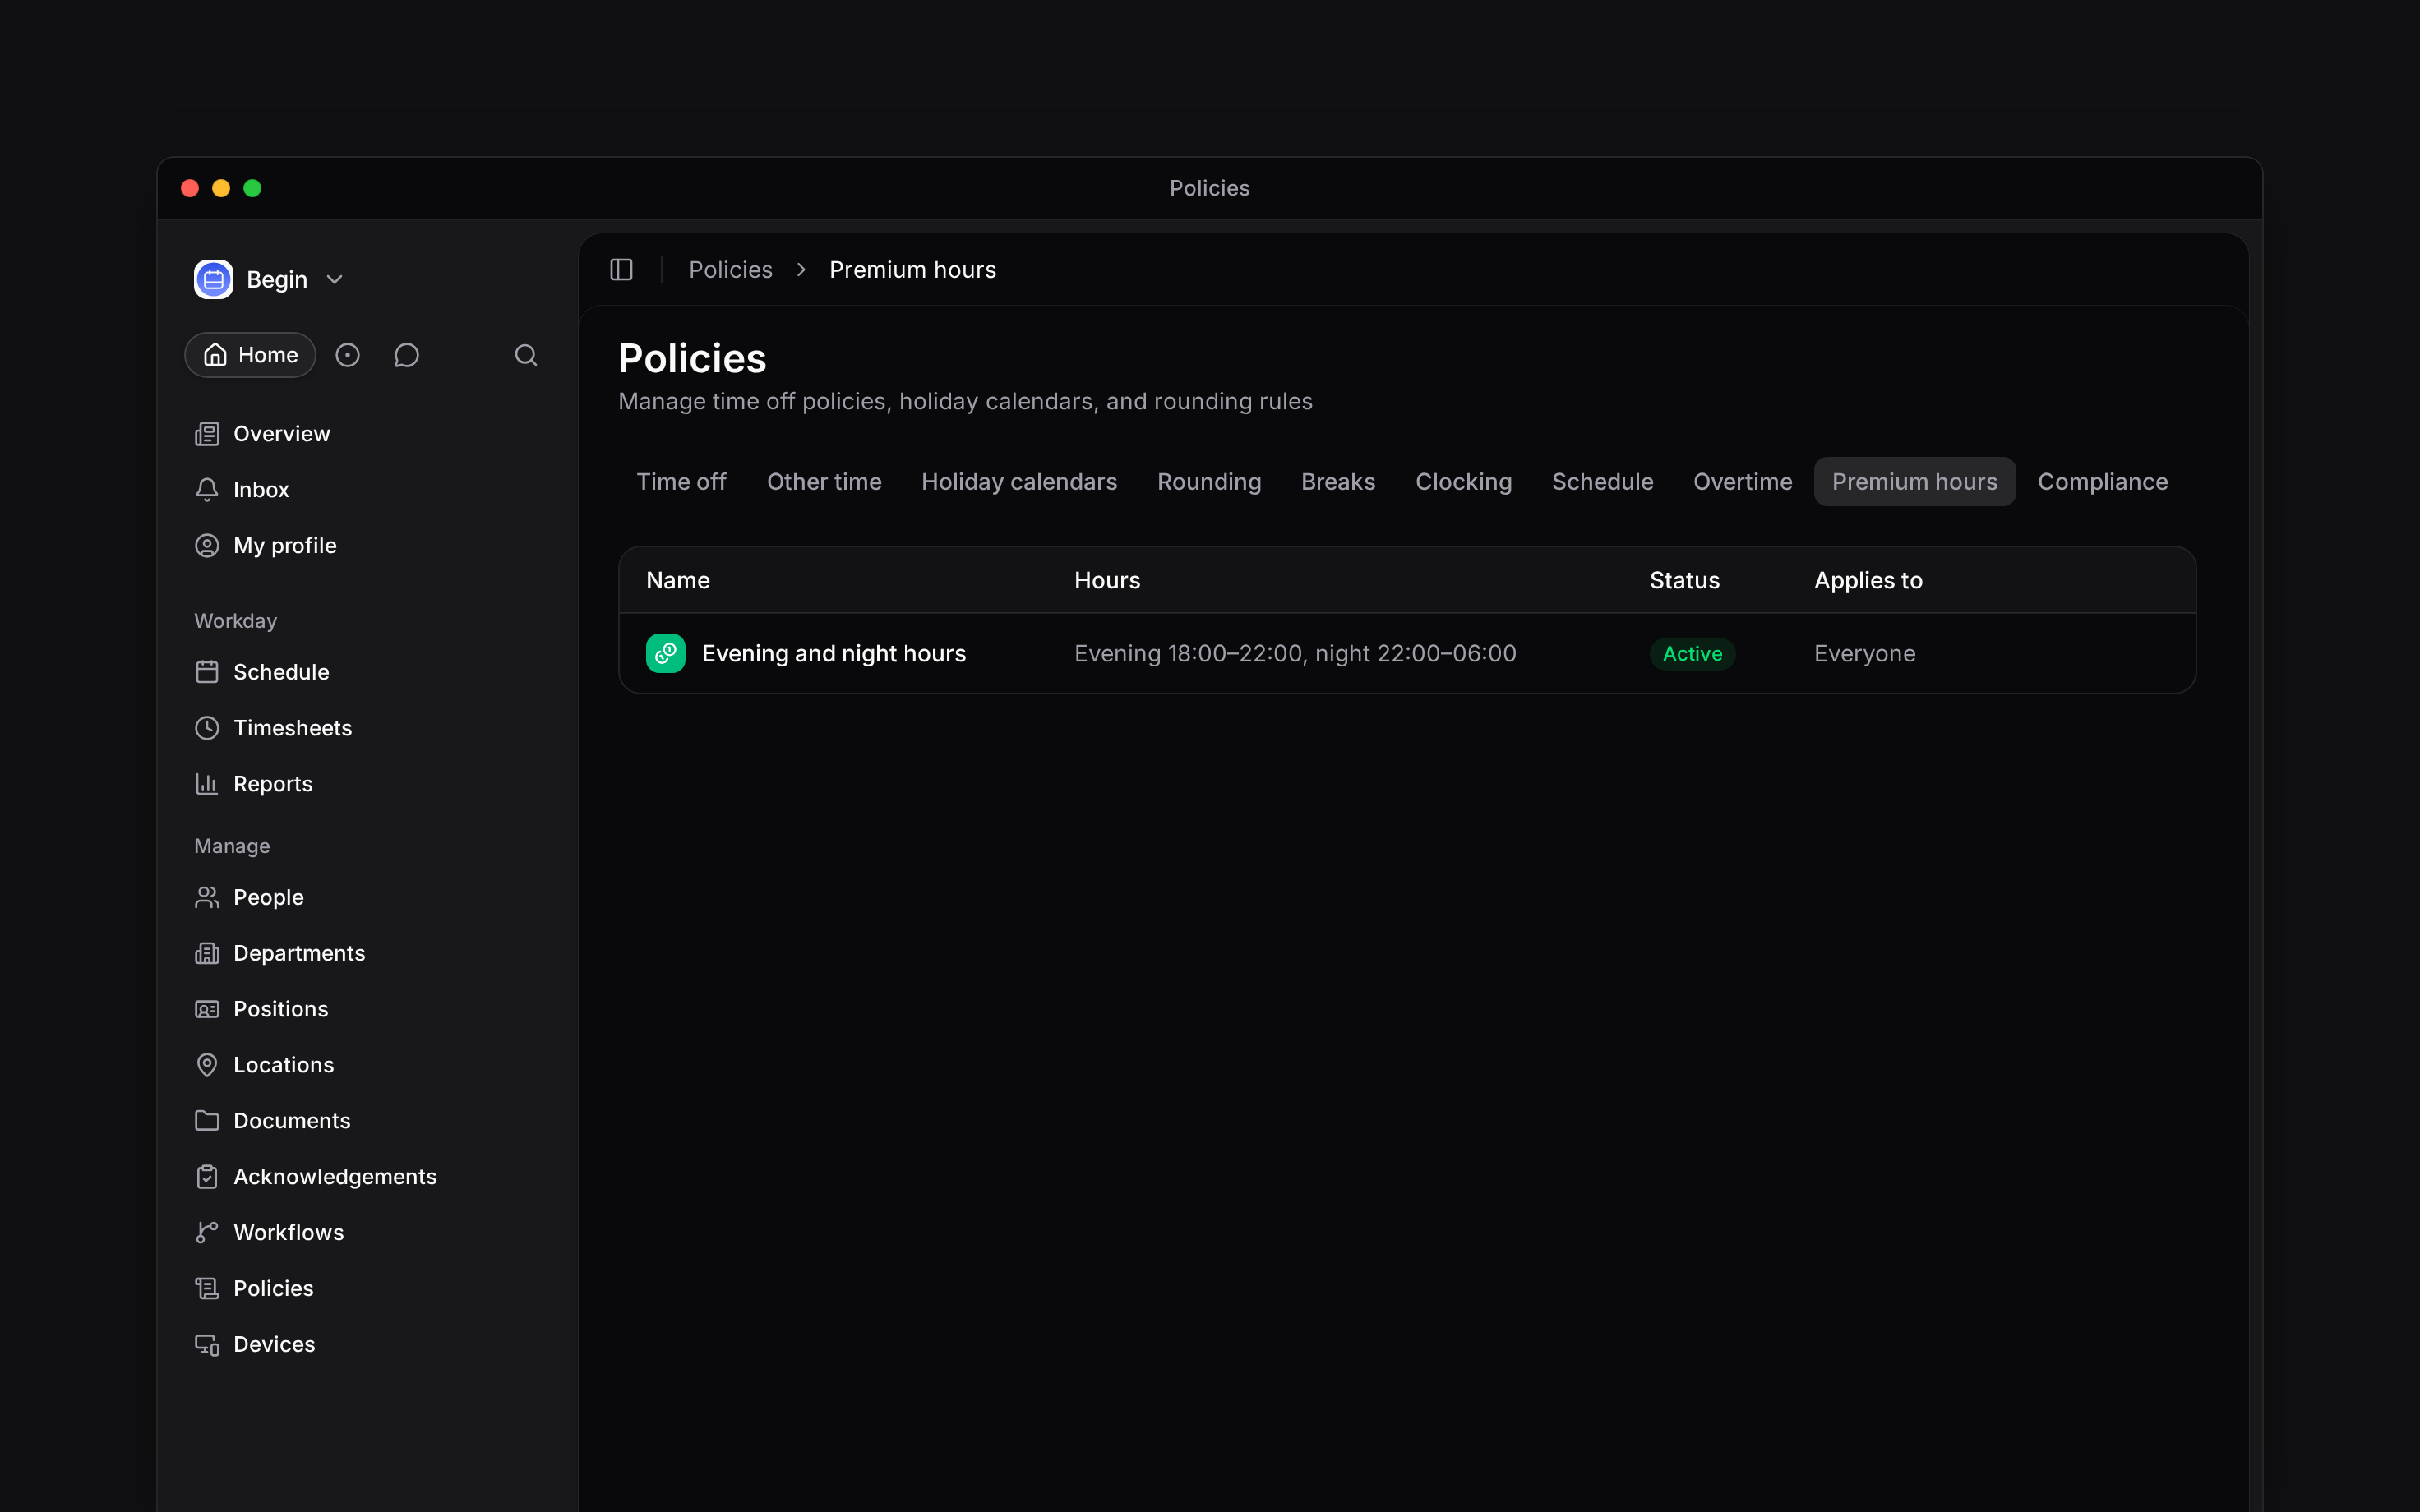Switch to the Compliance tab
Image resolution: width=2420 pixels, height=1512 pixels.
coord(2102,482)
